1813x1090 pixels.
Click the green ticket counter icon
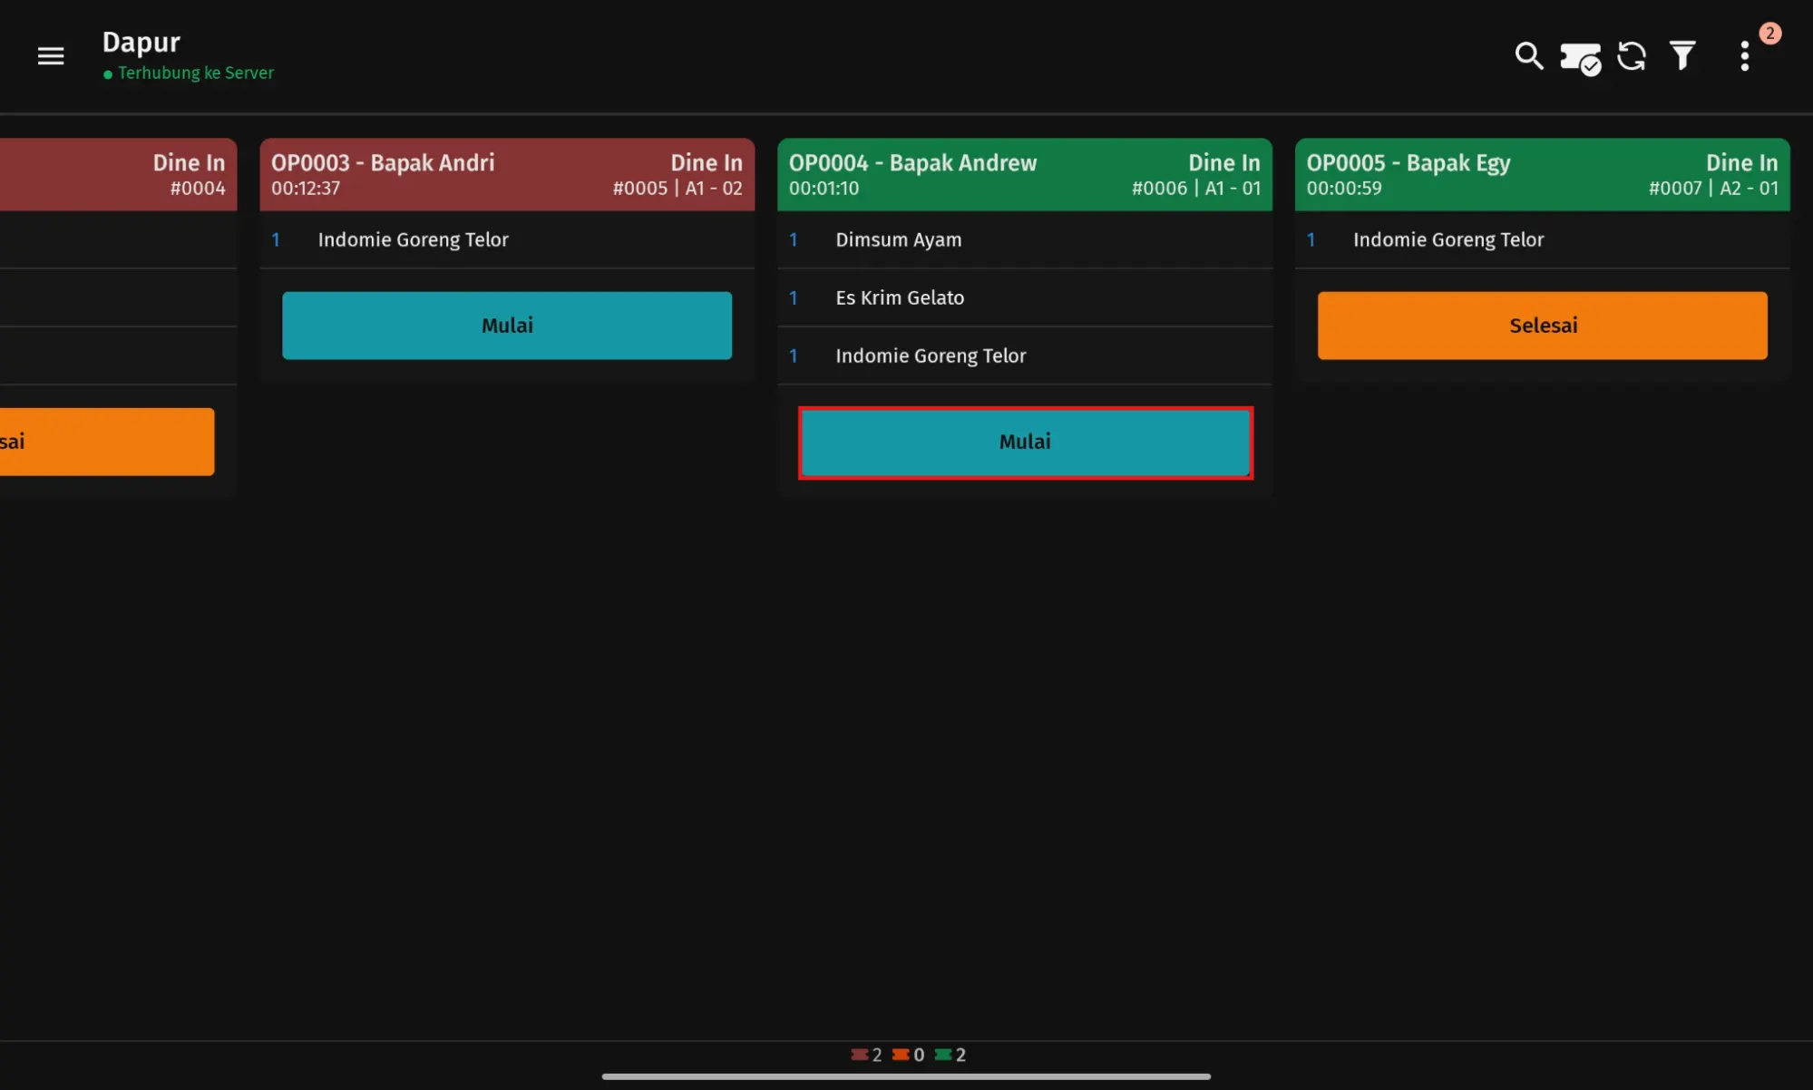click(943, 1055)
